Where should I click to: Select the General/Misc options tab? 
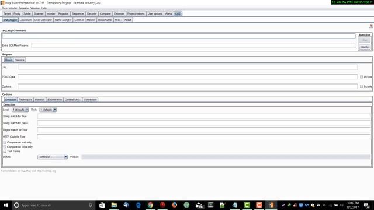coord(72,100)
